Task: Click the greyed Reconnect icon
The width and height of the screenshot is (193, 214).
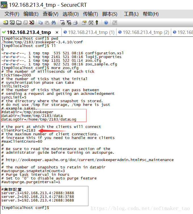Action: pos(25,23)
